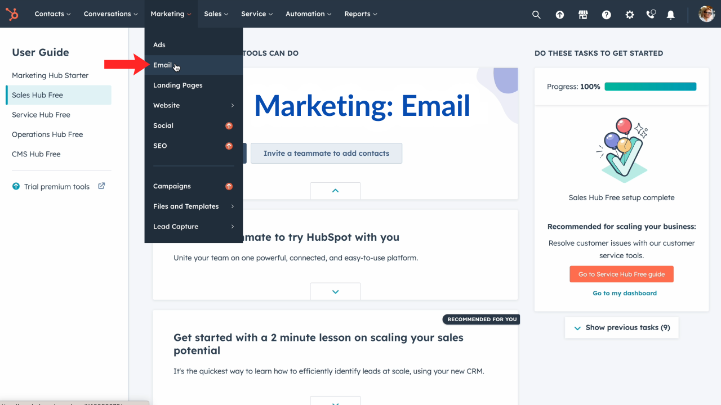Click the 2 minute lesson heading
The width and height of the screenshot is (721, 405).
318,344
